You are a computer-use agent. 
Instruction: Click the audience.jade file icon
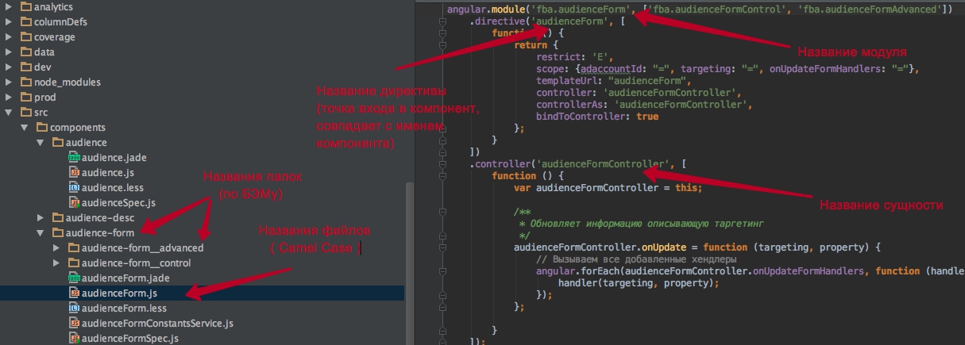click(x=75, y=157)
